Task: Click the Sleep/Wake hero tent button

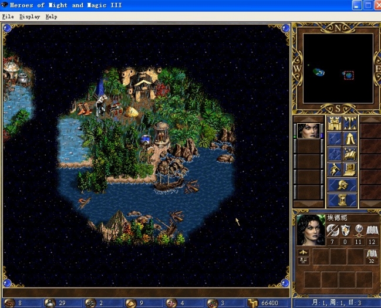Action: tap(350, 139)
